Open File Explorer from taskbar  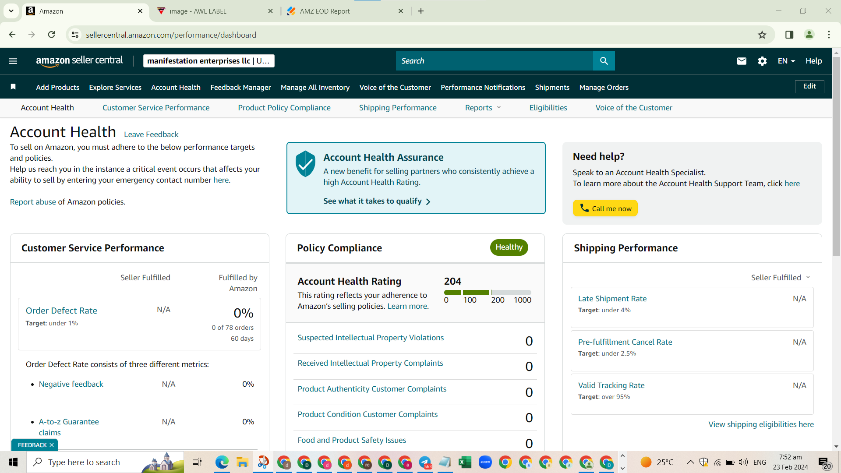tap(242, 462)
